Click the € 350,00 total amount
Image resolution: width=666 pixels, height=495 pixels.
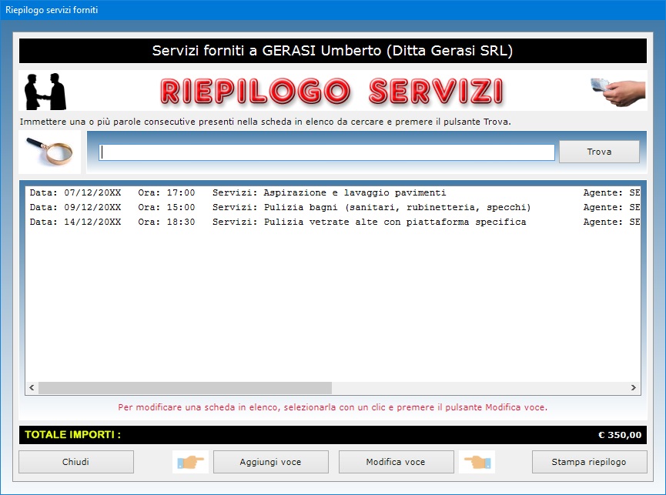point(619,435)
